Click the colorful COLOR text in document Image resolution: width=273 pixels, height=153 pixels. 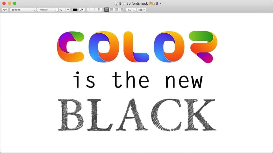136,47
